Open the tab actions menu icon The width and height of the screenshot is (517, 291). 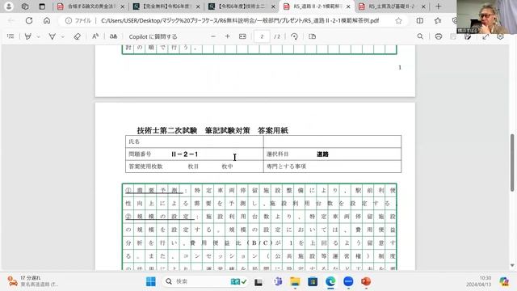tap(42, 6)
